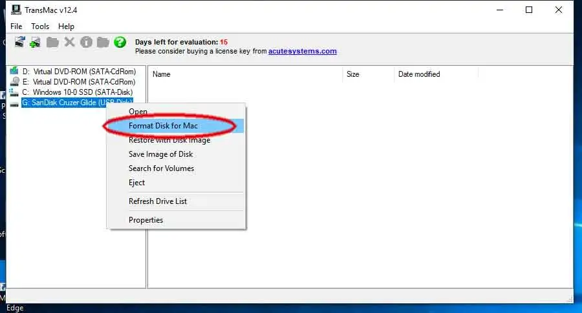Click the Create Disk Image icon with green plus
This screenshot has height=313, width=582.
(x=36, y=42)
